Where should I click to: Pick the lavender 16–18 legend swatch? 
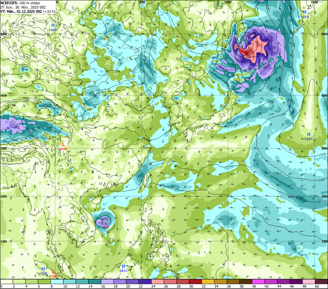(107, 281)
